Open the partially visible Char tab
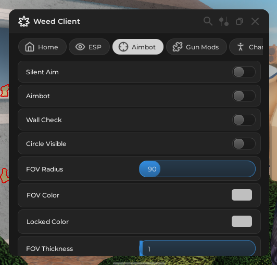 click(246, 47)
